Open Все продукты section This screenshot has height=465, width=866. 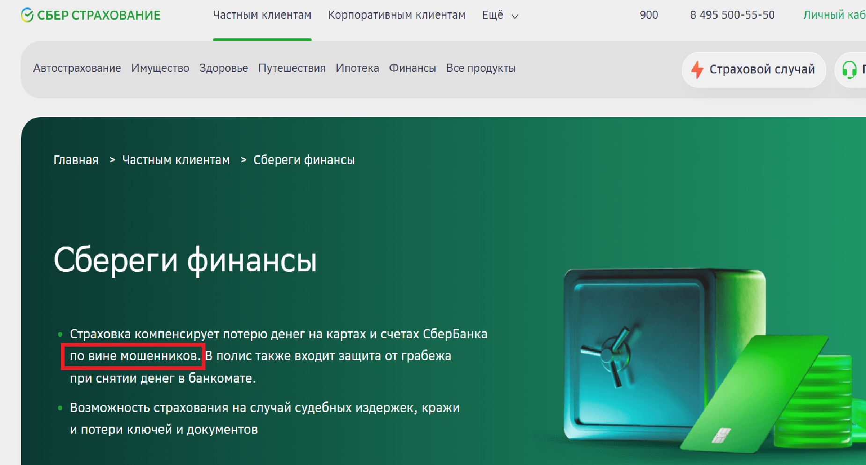481,68
